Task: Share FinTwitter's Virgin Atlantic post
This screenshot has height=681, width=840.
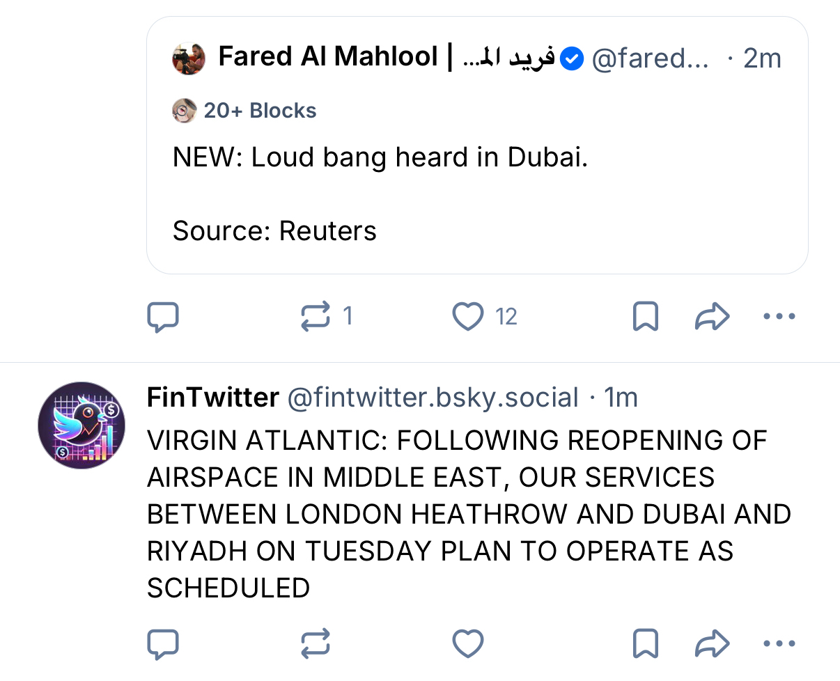Action: 712,644
